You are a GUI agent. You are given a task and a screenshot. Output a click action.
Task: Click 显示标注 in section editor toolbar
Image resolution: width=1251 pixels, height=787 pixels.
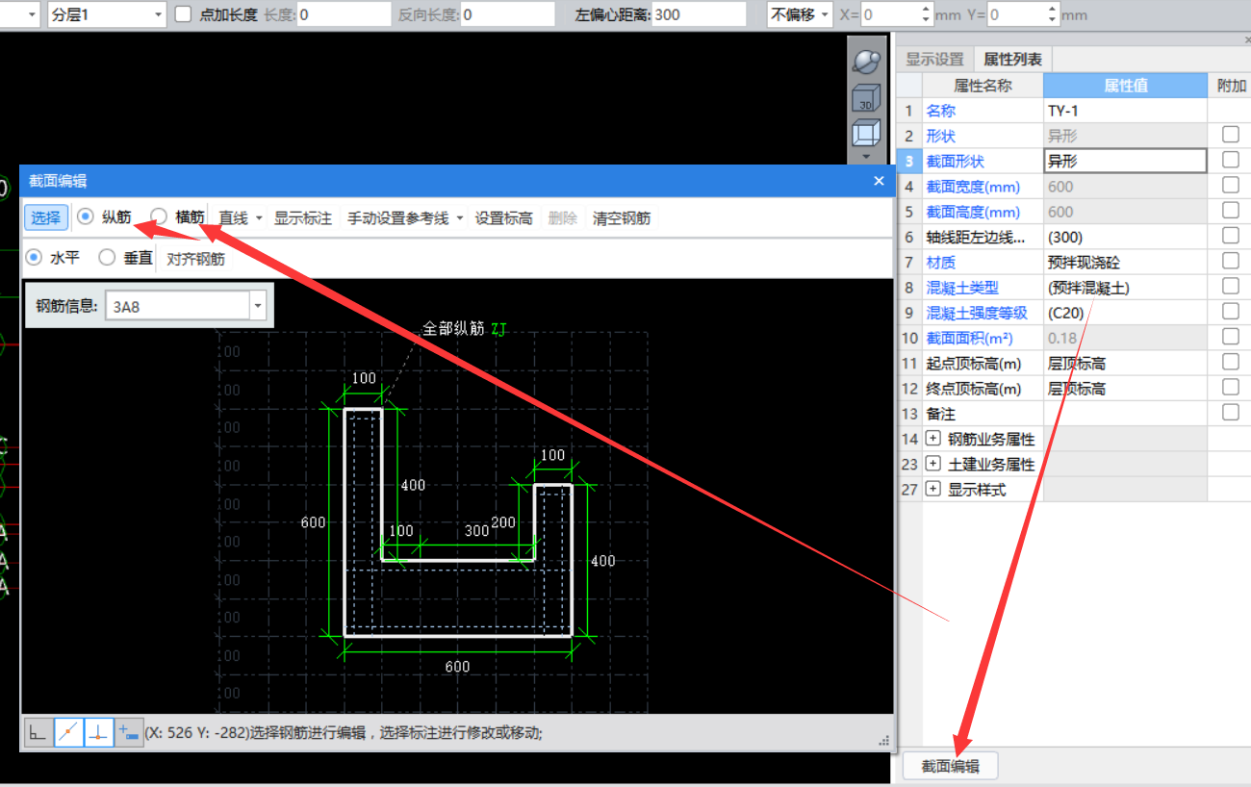tap(303, 218)
